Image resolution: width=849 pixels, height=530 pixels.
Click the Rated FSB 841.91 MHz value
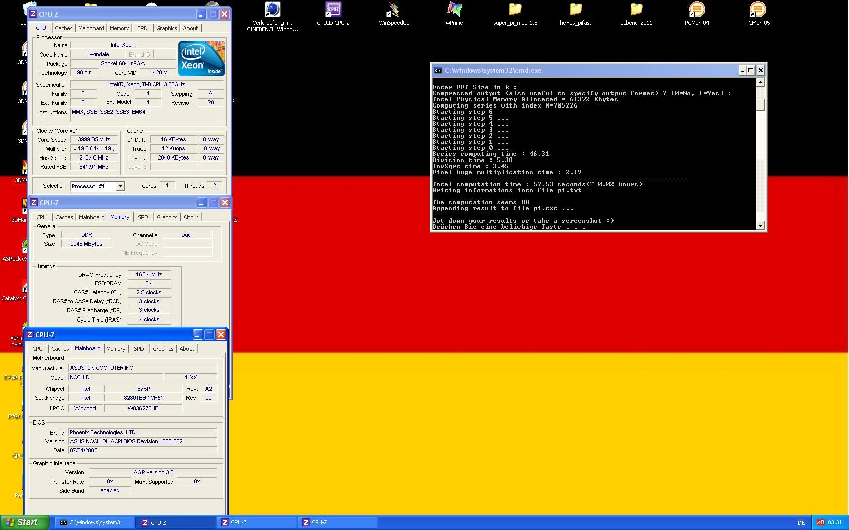point(95,167)
